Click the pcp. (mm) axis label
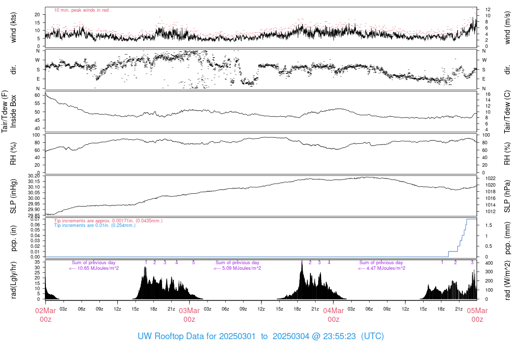Viewport: 522px width, 357px height. pyautogui.click(x=508, y=237)
